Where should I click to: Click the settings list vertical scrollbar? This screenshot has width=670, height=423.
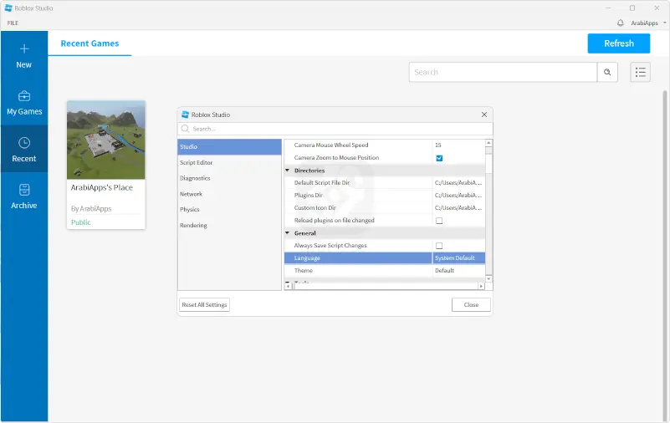coord(488,209)
